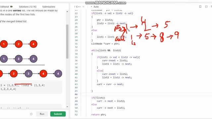Click purple node 3 in second list diagram

point(19,59)
